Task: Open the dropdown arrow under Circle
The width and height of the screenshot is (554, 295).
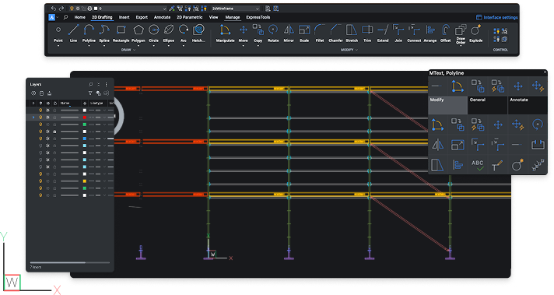Action: pyautogui.click(x=154, y=46)
